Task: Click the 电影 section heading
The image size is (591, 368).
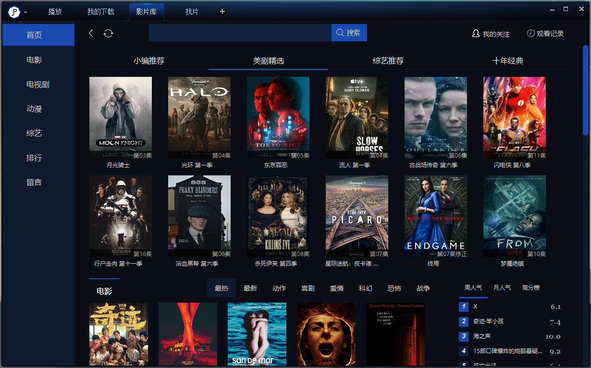Action: tap(104, 291)
